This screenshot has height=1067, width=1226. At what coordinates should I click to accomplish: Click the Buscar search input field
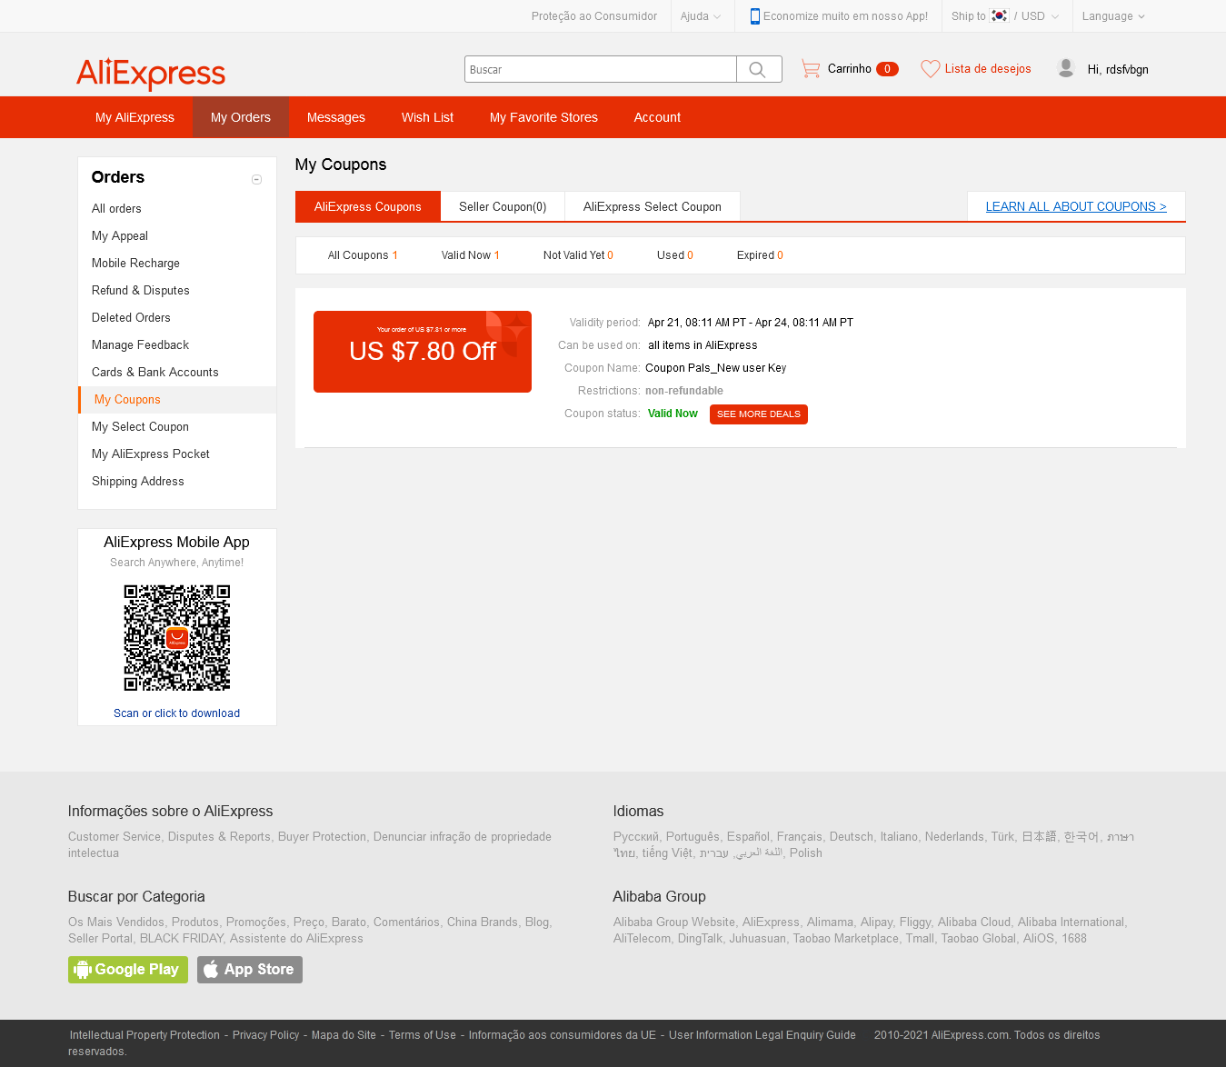(601, 69)
